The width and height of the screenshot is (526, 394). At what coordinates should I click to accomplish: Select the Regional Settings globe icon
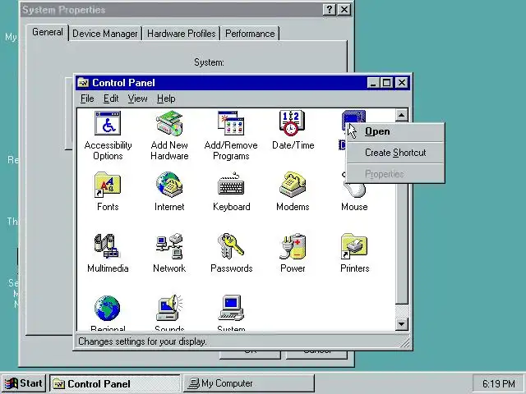point(108,308)
